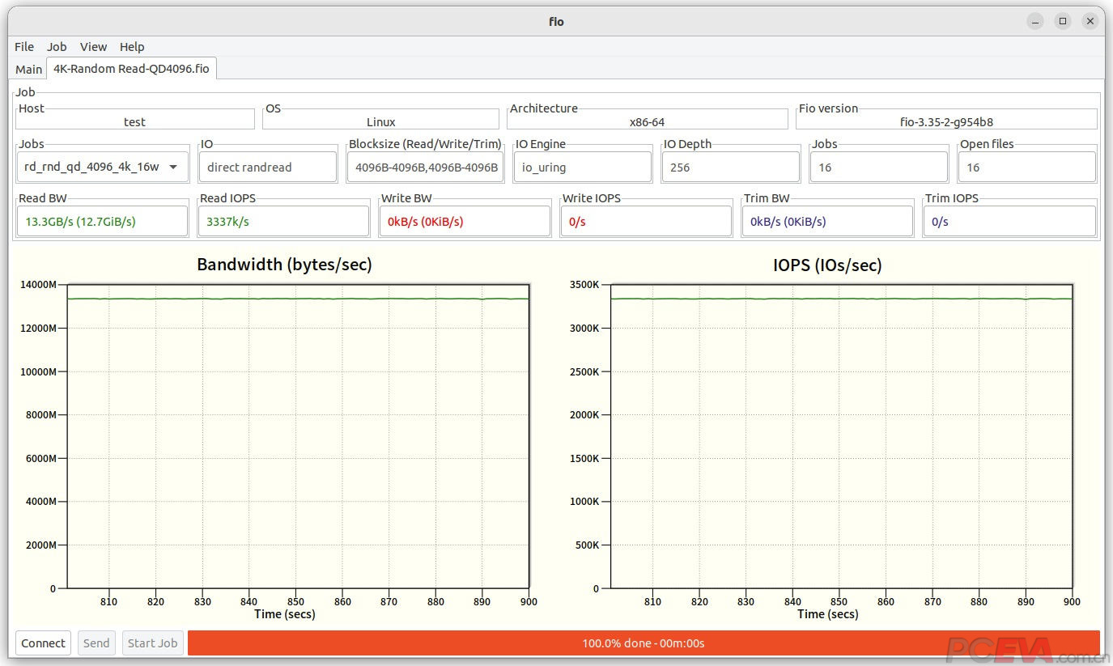Click the Bandwidth graph plot area

(298, 436)
